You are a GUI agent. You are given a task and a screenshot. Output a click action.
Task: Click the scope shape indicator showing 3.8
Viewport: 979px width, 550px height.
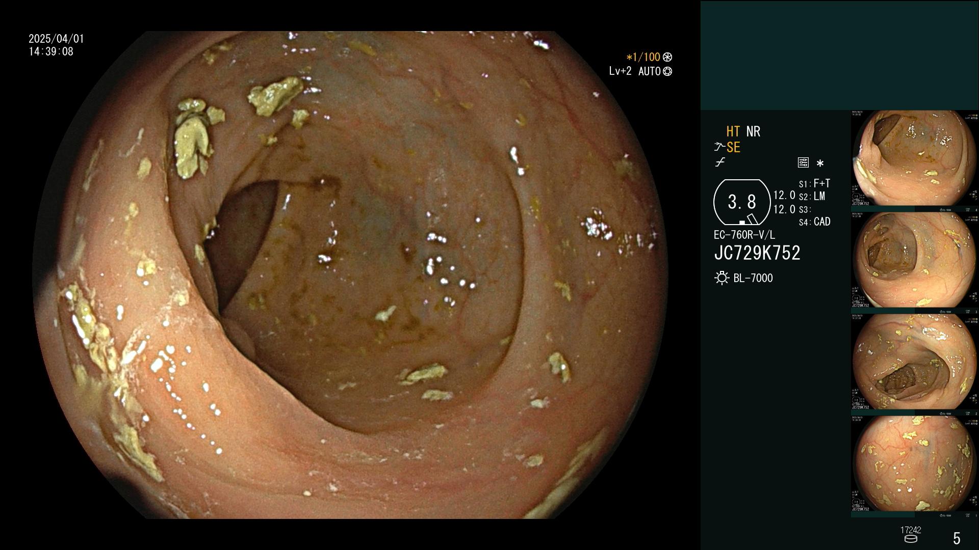click(742, 202)
